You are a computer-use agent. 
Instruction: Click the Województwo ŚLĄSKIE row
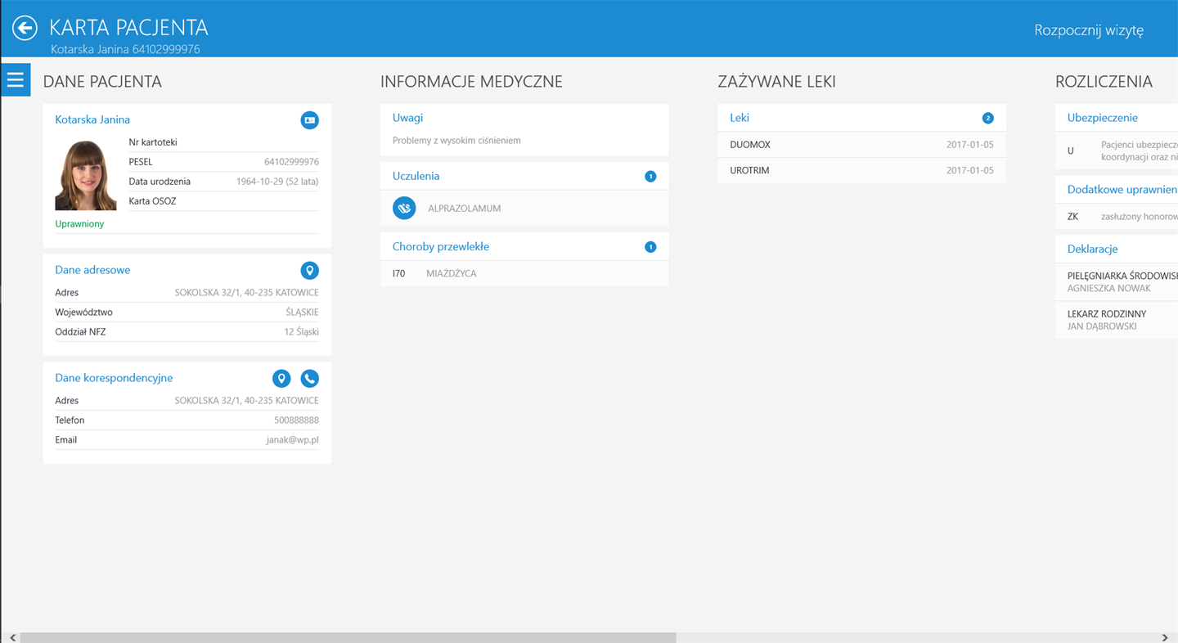pos(187,313)
